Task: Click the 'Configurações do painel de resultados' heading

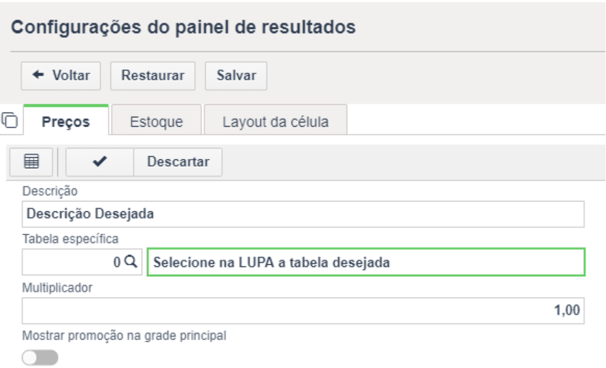Action: [x=183, y=27]
